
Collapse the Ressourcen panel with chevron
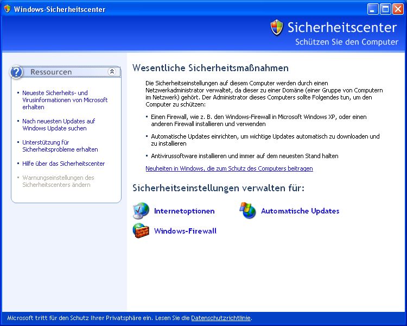[112, 72]
